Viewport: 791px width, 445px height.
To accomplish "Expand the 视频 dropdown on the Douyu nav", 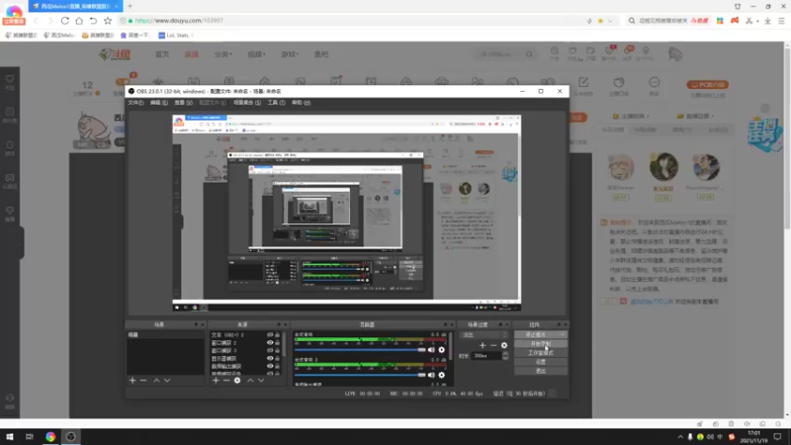I will click(x=256, y=54).
